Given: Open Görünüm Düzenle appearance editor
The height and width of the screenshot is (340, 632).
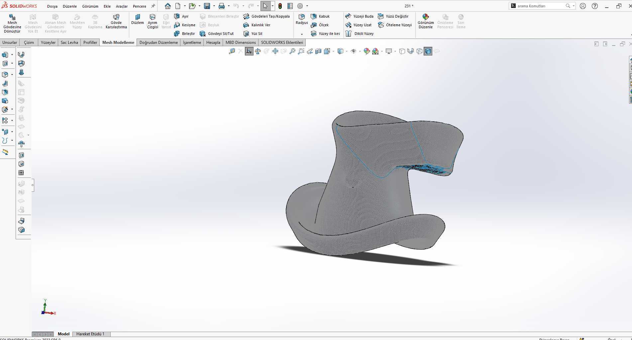Looking at the screenshot, I should click(x=426, y=21).
